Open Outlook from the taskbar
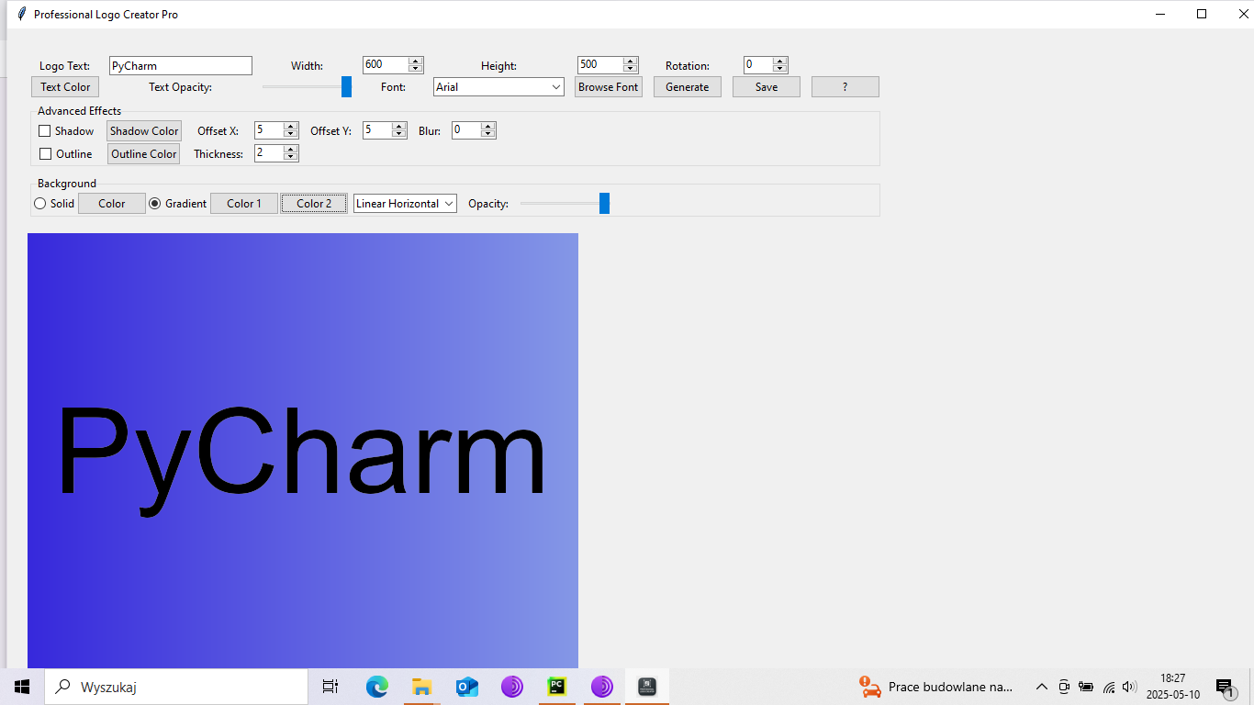Screen dimensions: 1254x705 point(466,687)
